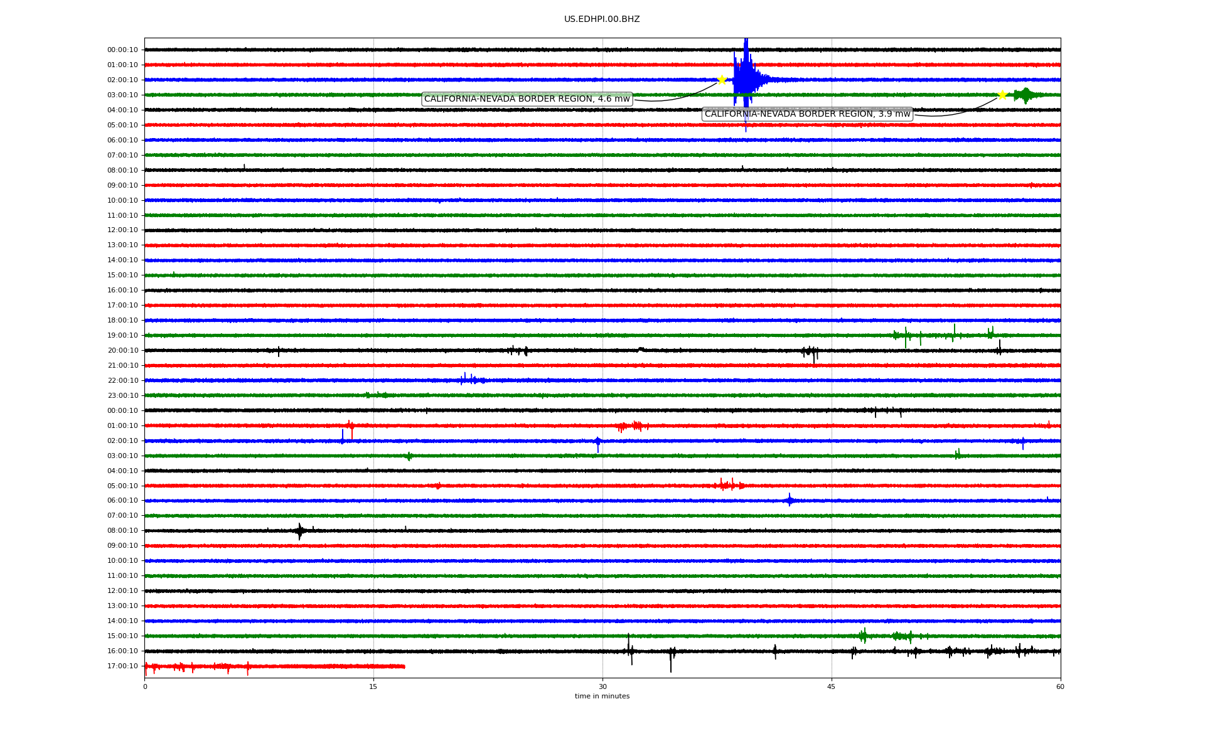Click the 23:00:10 trace time label
Image resolution: width=1205 pixels, height=753 pixels.
122,396
